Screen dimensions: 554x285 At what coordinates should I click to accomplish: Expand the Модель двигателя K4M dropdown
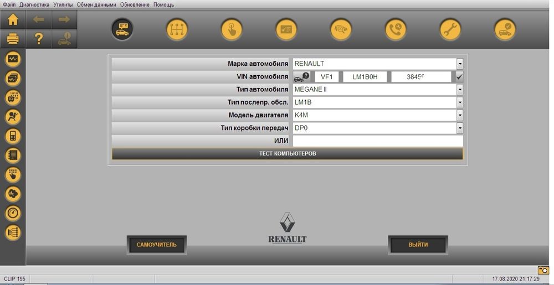coord(460,115)
